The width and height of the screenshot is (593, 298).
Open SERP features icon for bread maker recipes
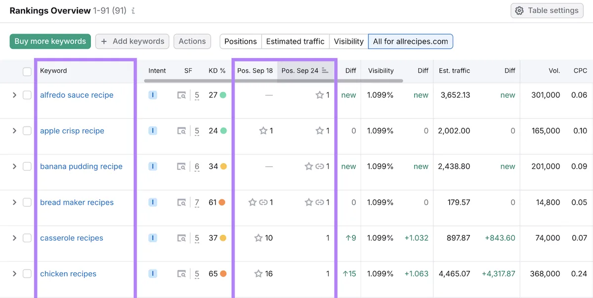pos(182,202)
